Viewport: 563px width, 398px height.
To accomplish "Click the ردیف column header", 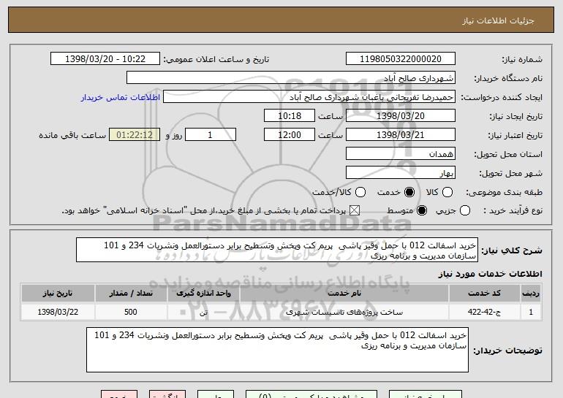I will pos(531,294).
